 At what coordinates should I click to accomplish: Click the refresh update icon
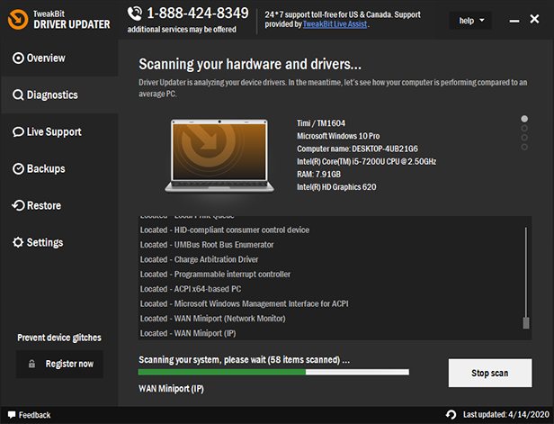point(451,414)
